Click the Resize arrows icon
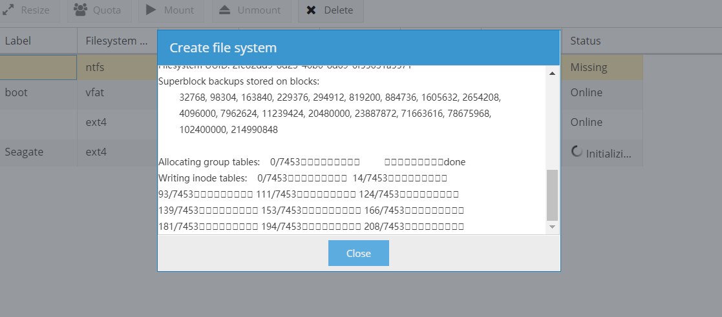Screen dimensions: 722x317 [8, 10]
